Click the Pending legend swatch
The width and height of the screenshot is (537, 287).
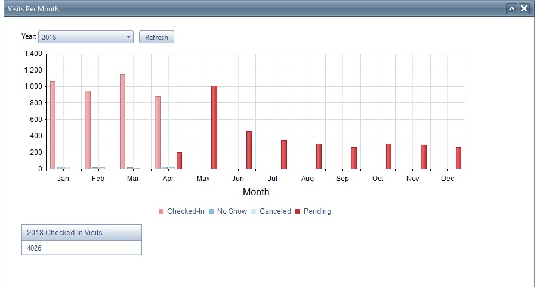298,211
